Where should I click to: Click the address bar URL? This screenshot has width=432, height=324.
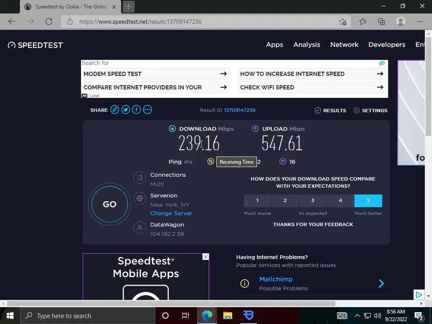coord(140,22)
